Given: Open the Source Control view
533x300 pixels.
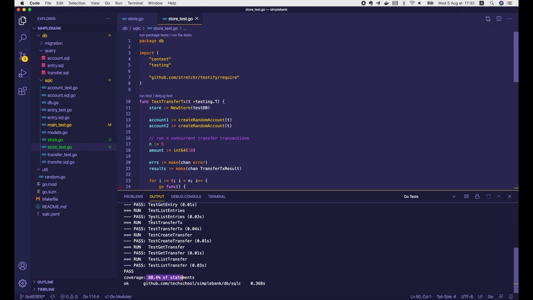Looking at the screenshot, I should (x=22, y=56).
